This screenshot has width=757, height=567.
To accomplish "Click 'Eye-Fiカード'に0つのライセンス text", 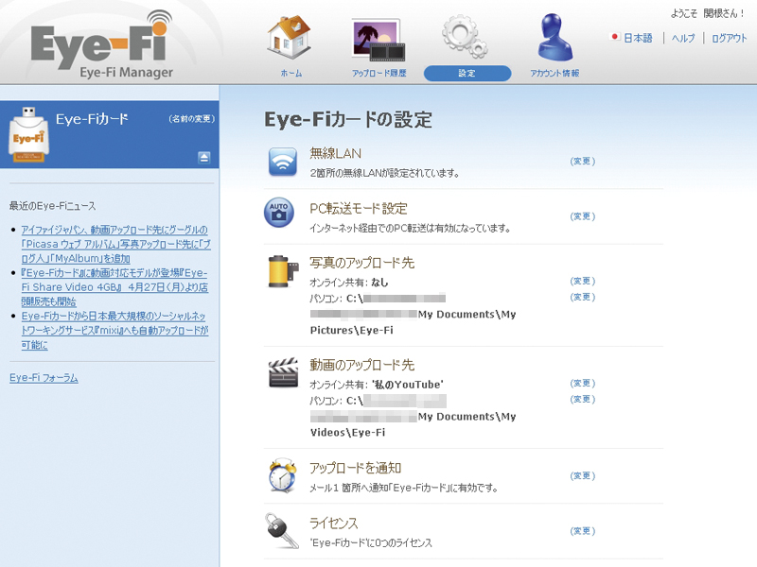I will tap(371, 542).
